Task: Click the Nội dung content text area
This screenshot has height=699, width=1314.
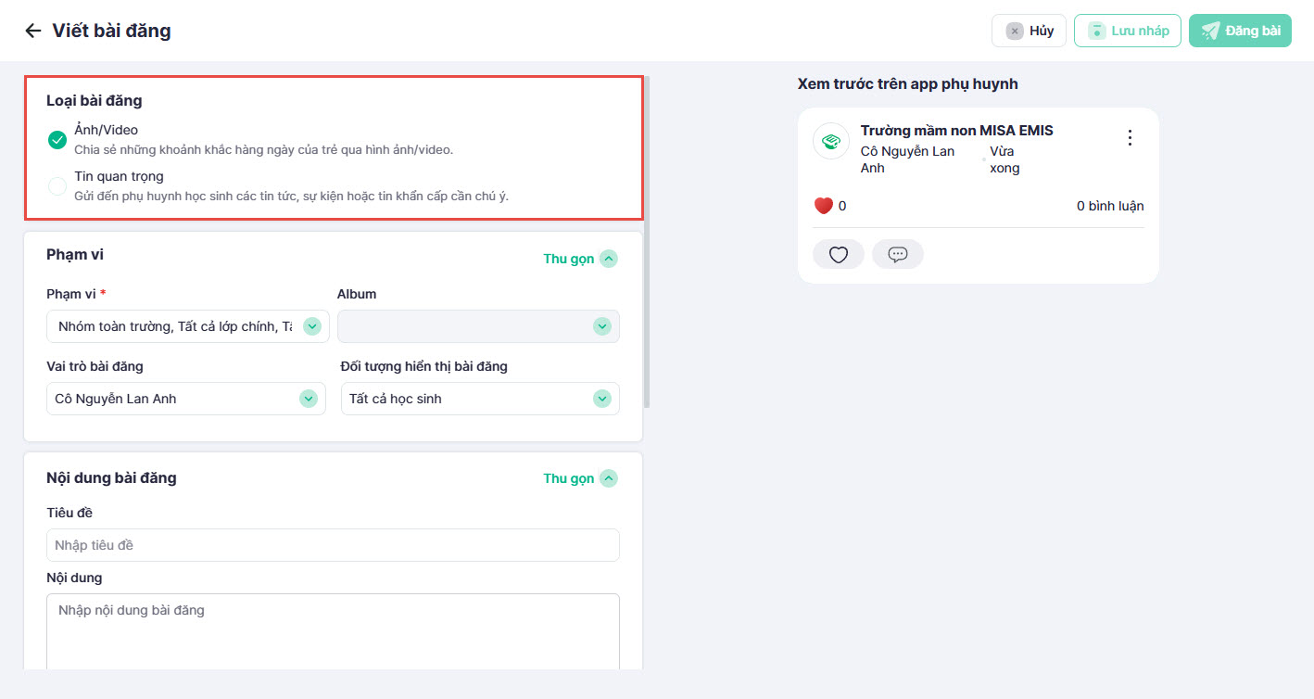Action: pyautogui.click(x=333, y=630)
